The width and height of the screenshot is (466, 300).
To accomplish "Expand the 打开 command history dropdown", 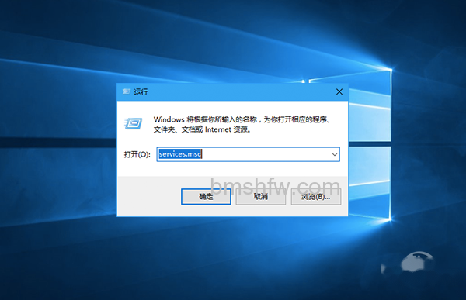I will point(334,154).
